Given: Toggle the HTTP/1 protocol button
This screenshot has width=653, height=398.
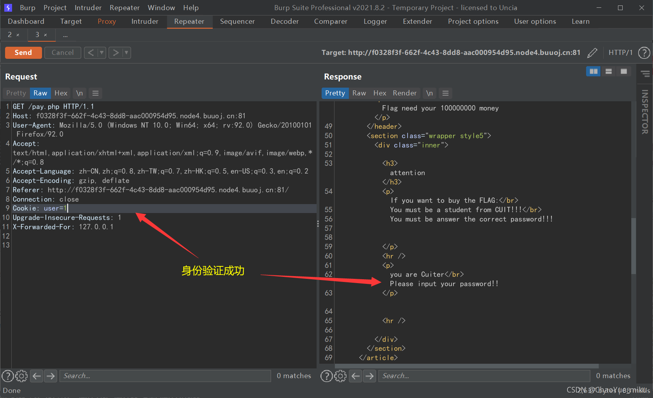Looking at the screenshot, I should coord(620,53).
